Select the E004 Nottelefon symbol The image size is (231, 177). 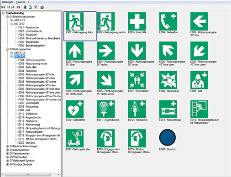coord(168,21)
